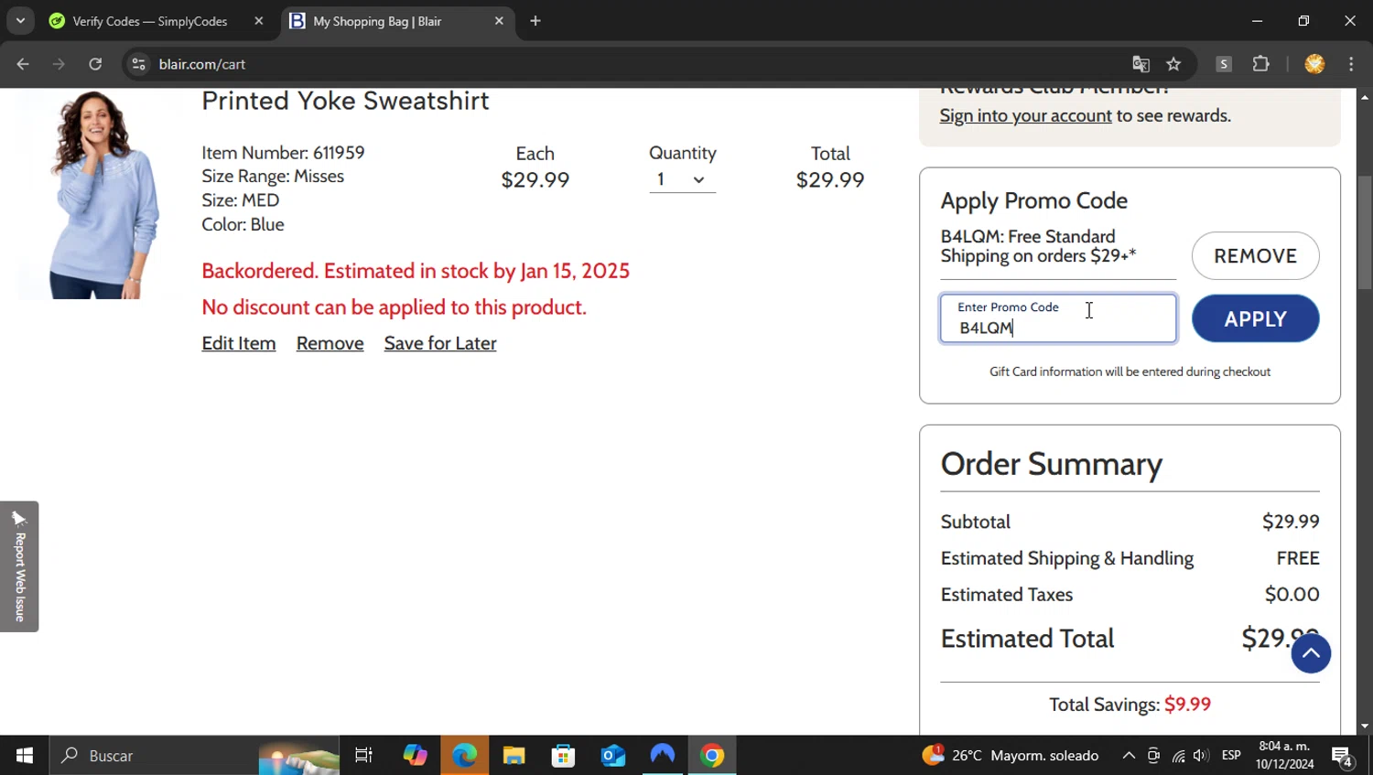The width and height of the screenshot is (1373, 775).
Task: Click the Total Savings $9.99 text
Action: [1130, 705]
